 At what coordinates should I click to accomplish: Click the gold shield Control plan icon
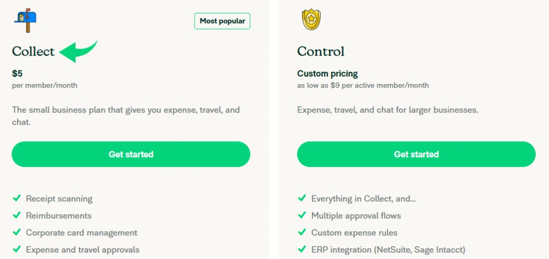coord(310,19)
